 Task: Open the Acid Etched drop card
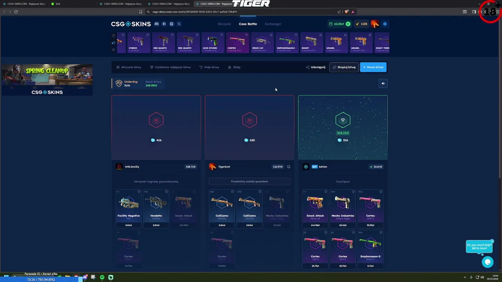pyautogui.click(x=212, y=43)
